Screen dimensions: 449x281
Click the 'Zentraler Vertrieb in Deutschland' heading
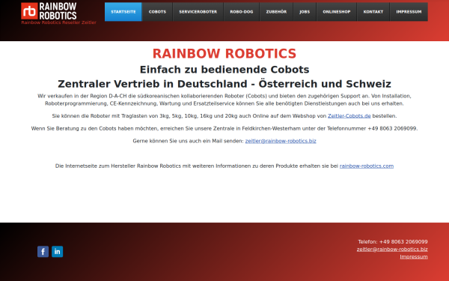tap(224, 84)
